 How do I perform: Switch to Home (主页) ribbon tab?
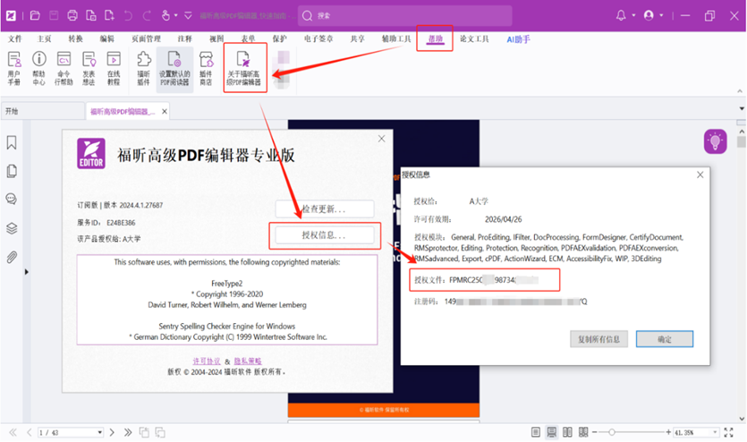click(x=44, y=39)
